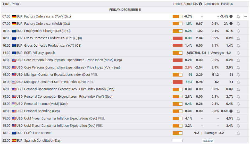Click the US flag on Personal Spending row
This screenshot has width=250, height=144.
14,111
